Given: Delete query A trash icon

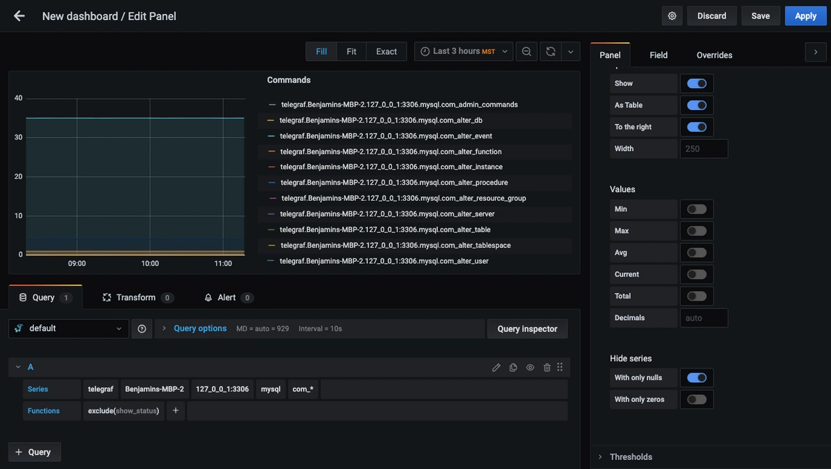Looking at the screenshot, I should [x=547, y=367].
